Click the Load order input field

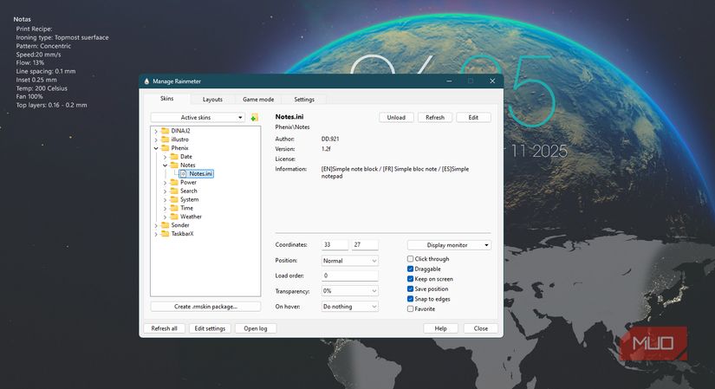(x=349, y=276)
